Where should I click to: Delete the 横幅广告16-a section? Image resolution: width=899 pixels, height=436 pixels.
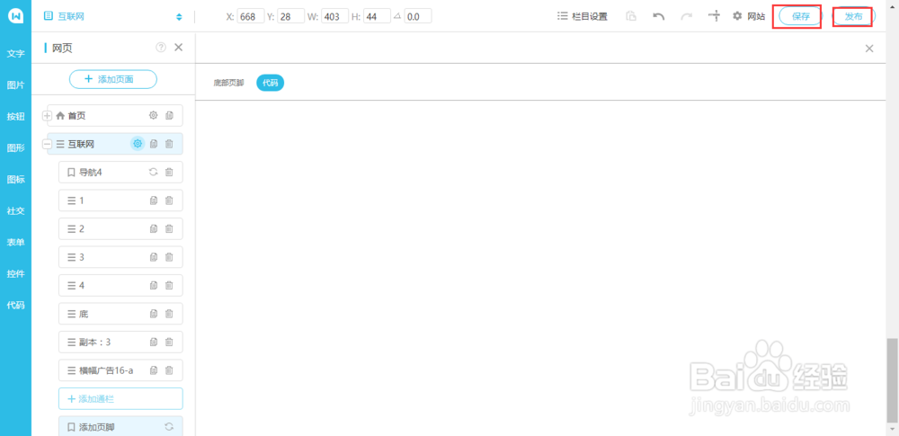[x=169, y=370]
